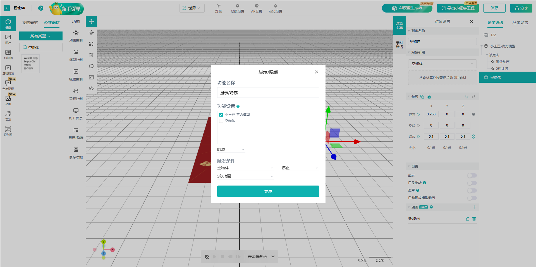536x267 pixels.
Task: Uncheck the 小土豆-官方模型 checkbox
Action: point(221,115)
